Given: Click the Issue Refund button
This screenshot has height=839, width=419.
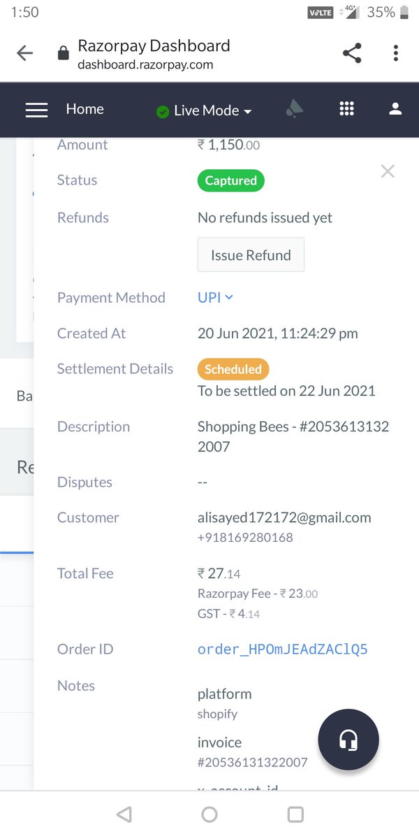Looking at the screenshot, I should (x=251, y=255).
